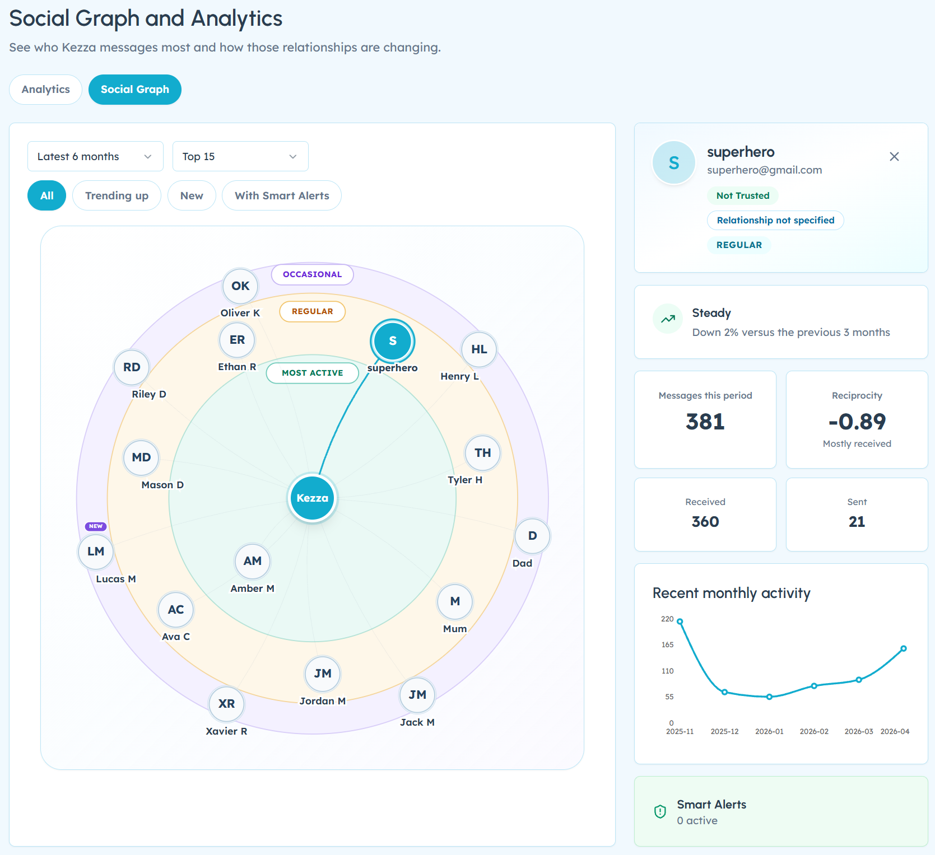The height and width of the screenshot is (855, 935).
Task: Choose the Xavier R contact node
Action: (226, 704)
